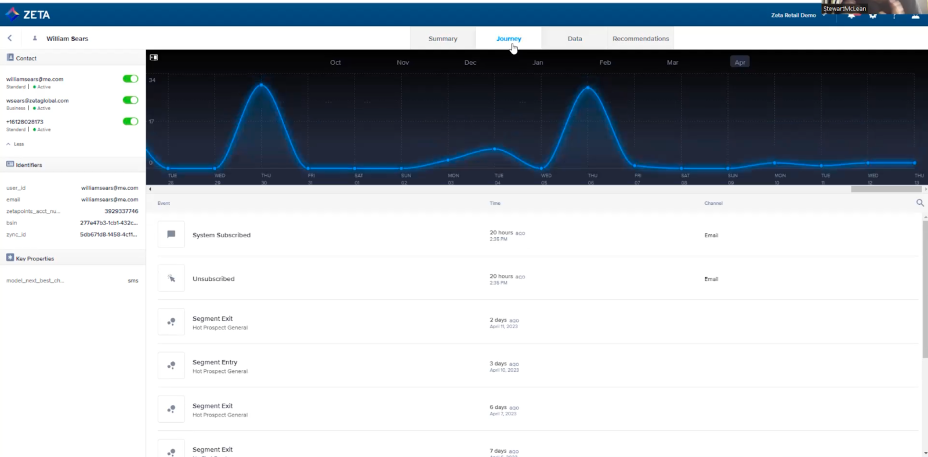The image size is (928, 457).
Task: Click the zync_id value 5db671d8-1458-4c11
Action: (x=109, y=234)
